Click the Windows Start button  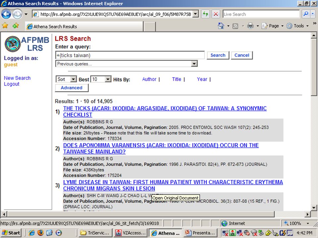[x=11, y=233]
